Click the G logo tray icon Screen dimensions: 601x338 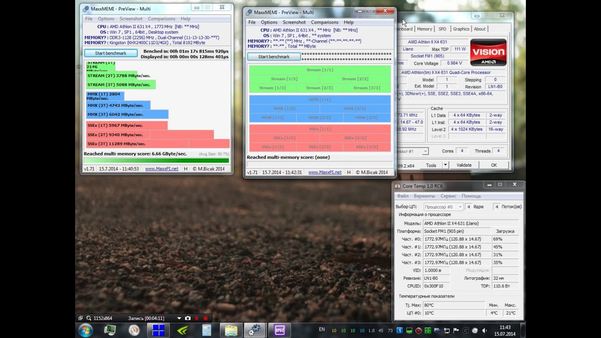465,330
